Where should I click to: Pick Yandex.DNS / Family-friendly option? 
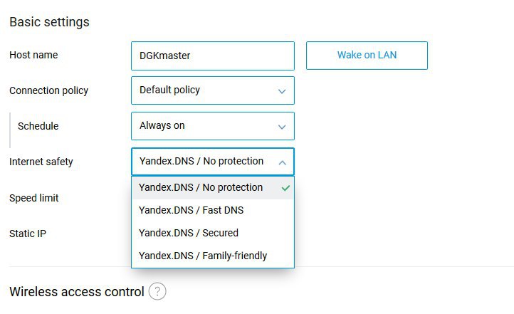[x=213, y=256]
